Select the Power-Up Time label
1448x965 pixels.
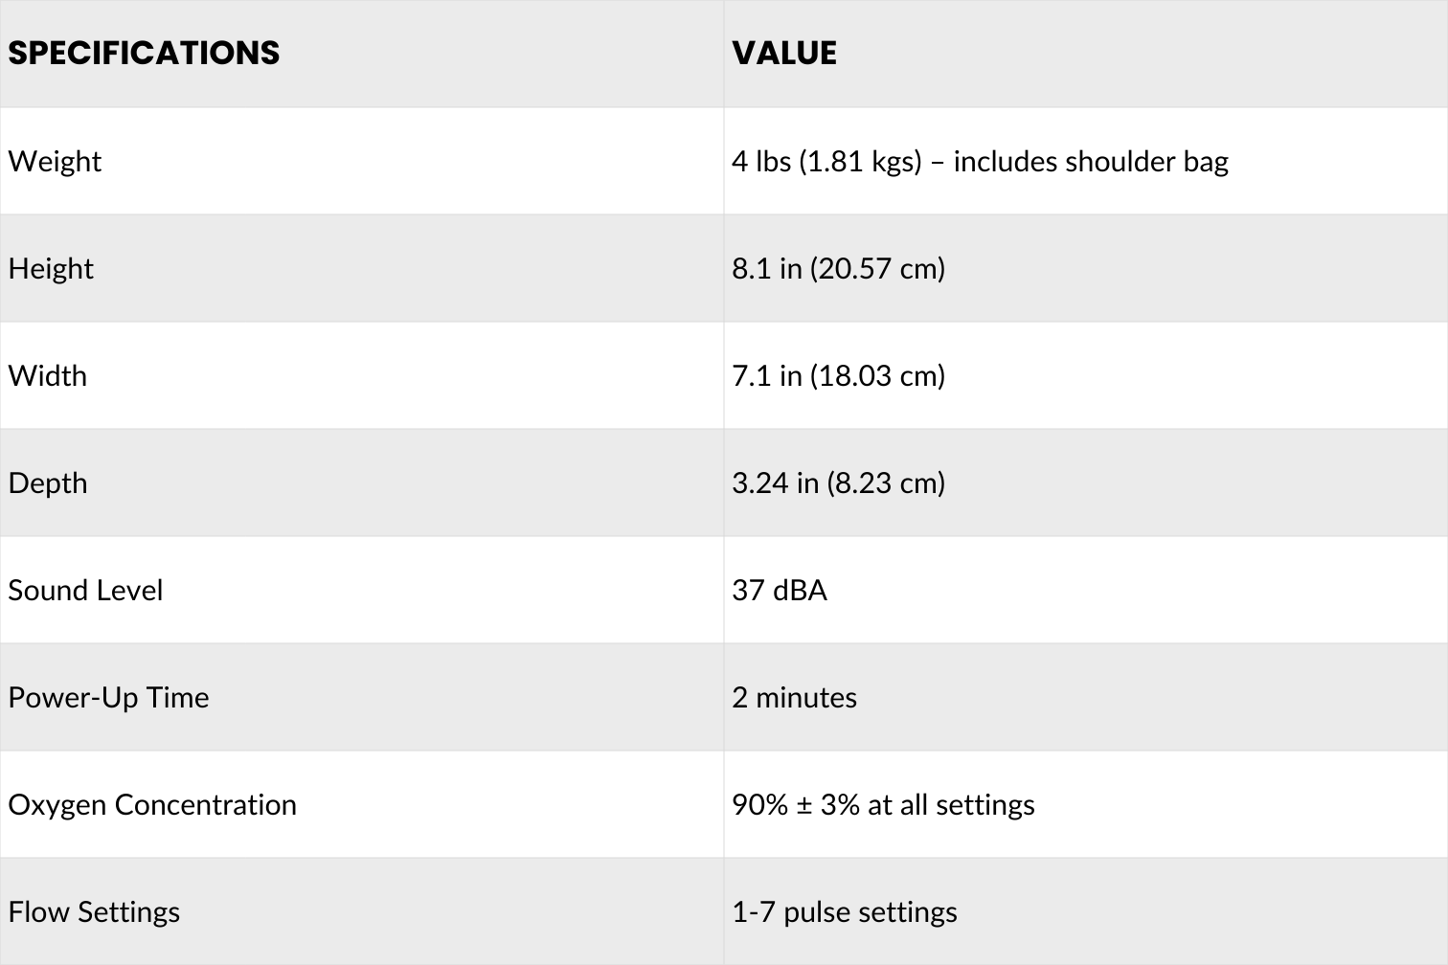(108, 697)
